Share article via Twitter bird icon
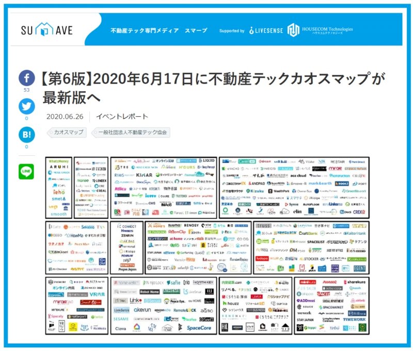The height and width of the screenshot is (351, 413). pyautogui.click(x=27, y=106)
